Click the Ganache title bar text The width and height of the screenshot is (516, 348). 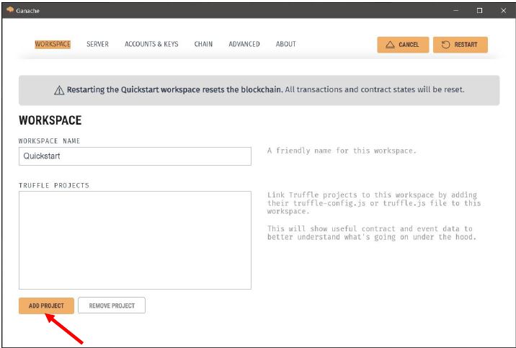28,10
